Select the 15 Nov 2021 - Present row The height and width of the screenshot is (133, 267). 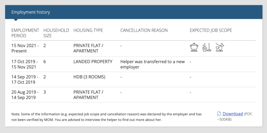133,49
